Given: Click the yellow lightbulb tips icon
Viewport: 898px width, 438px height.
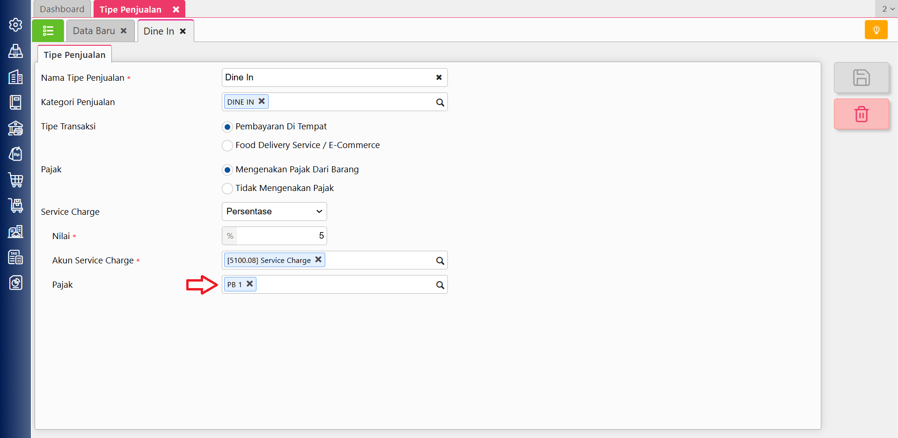Looking at the screenshot, I should [876, 30].
